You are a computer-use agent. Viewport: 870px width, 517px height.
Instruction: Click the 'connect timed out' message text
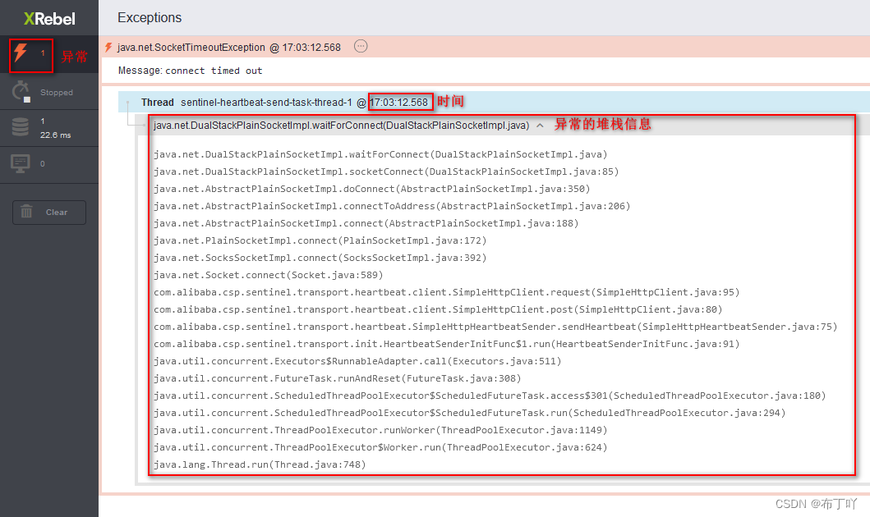click(214, 71)
